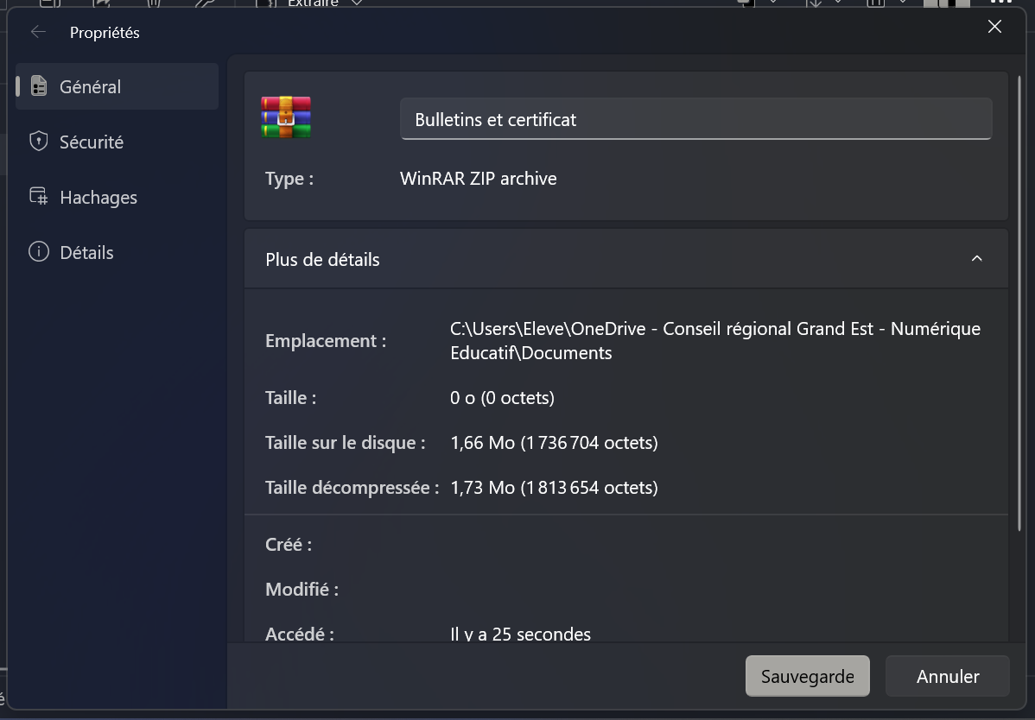Close the Propriétés dialog with the X
The height and width of the screenshot is (720, 1035).
(x=994, y=27)
